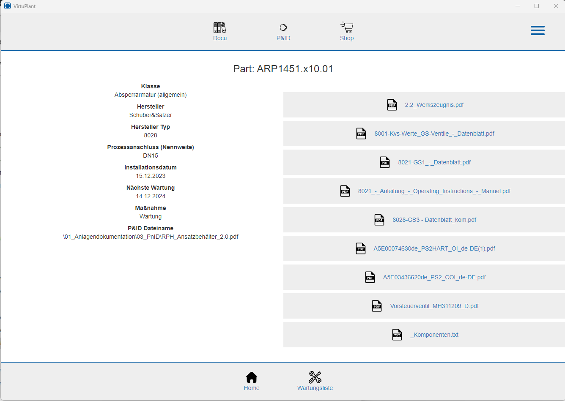The width and height of the screenshot is (565, 401).
Task: Open the P&ID circle icon
Action: 283,27
